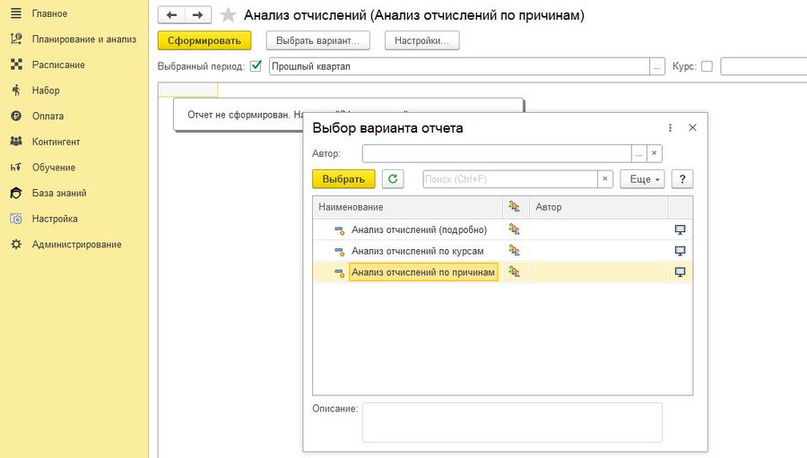Go to the Расписание section

pyautogui.click(x=58, y=65)
